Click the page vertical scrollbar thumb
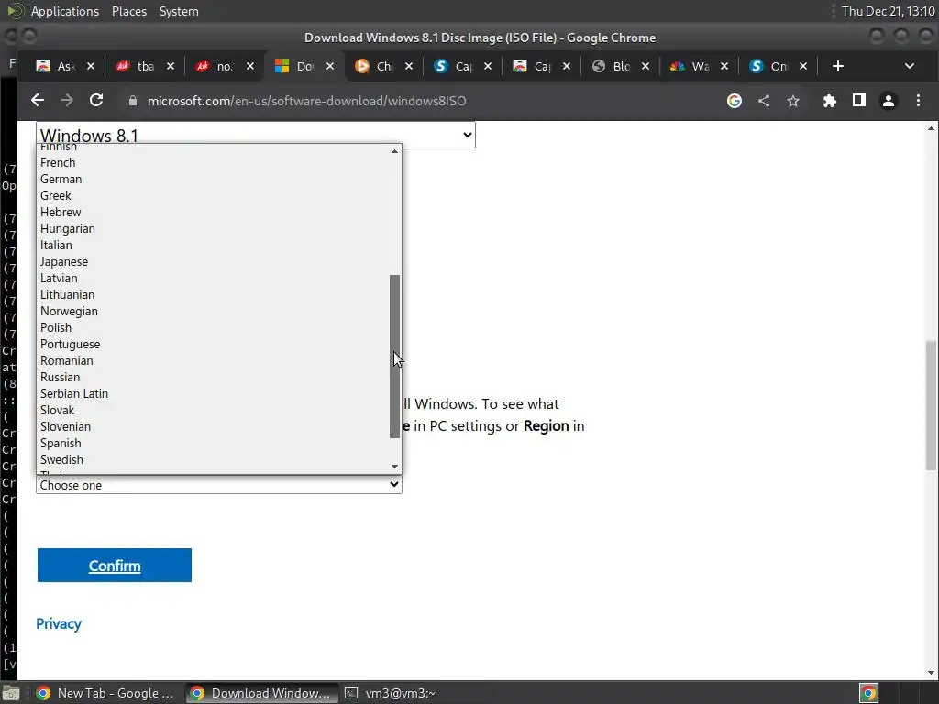Screen dimensions: 939x704 click(x=931, y=405)
